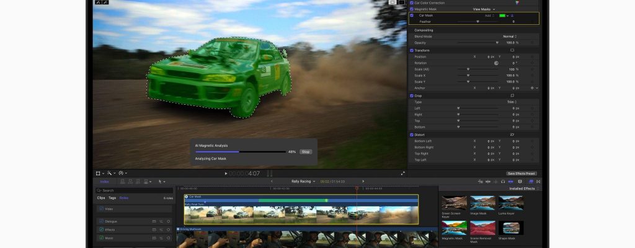Open the retiming speedometer menu below the viewer
This screenshot has height=248, width=635.
[123, 174]
